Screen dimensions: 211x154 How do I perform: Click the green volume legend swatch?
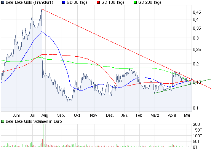tap(3, 121)
